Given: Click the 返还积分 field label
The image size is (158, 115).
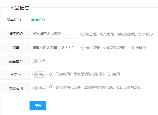Looking at the screenshot, I should [16, 34].
